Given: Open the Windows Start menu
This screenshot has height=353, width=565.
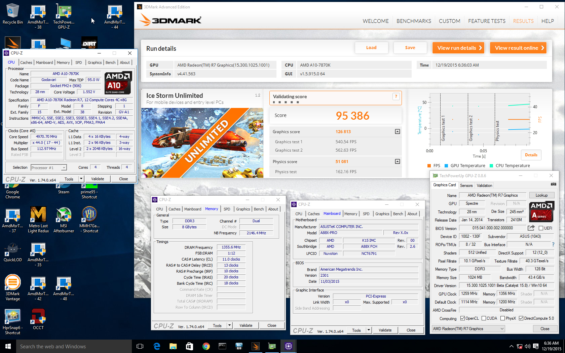Looking at the screenshot, I should [8, 346].
